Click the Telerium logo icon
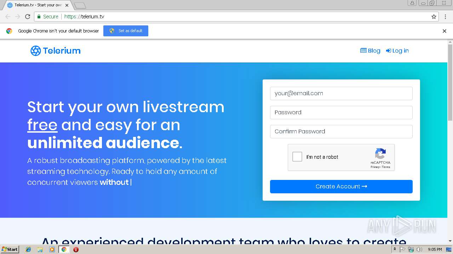Viewport: 453px width, 254px height. click(36, 51)
